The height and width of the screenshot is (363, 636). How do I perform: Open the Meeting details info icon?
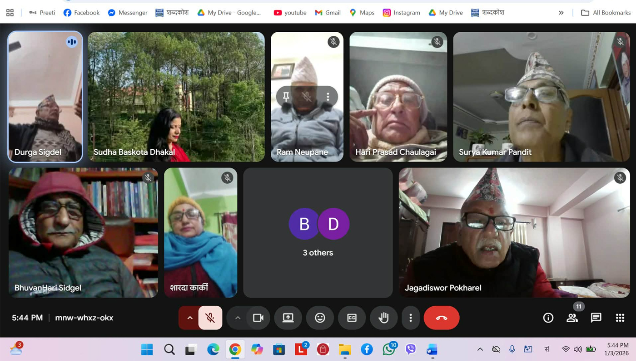[548, 318]
